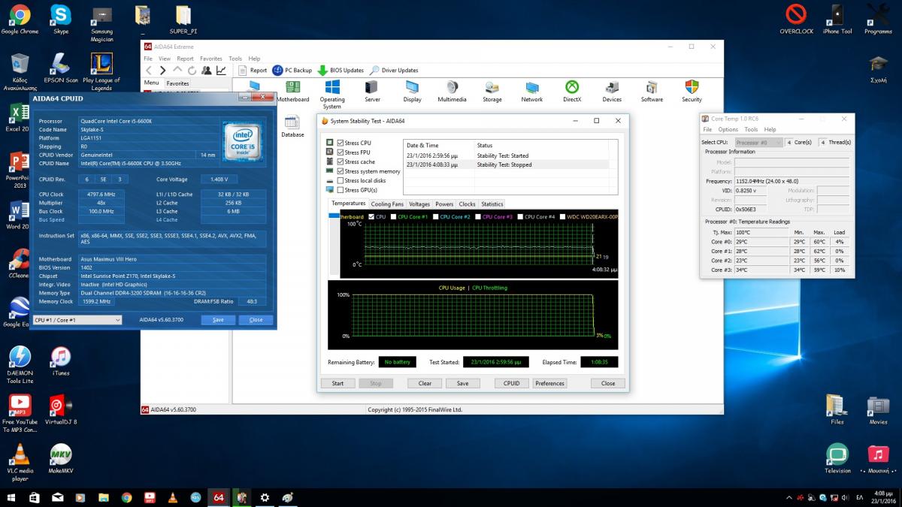The width and height of the screenshot is (902, 507).
Task: Click the Save button in AIDA64 CPUID
Action: tap(218, 320)
